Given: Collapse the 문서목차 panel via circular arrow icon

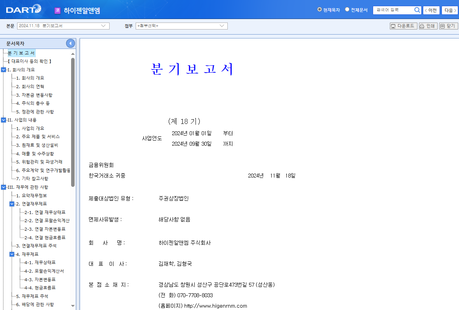Looking at the screenshot, I should (70, 43).
